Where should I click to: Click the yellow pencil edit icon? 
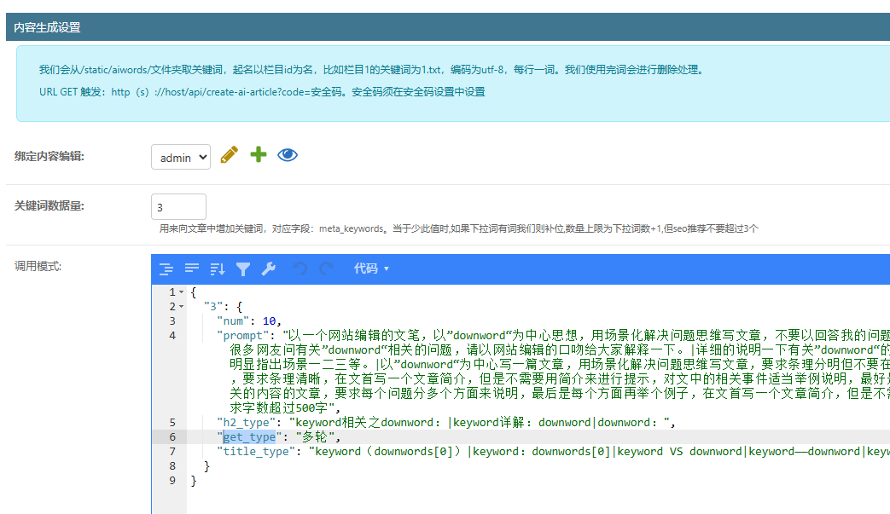(229, 155)
